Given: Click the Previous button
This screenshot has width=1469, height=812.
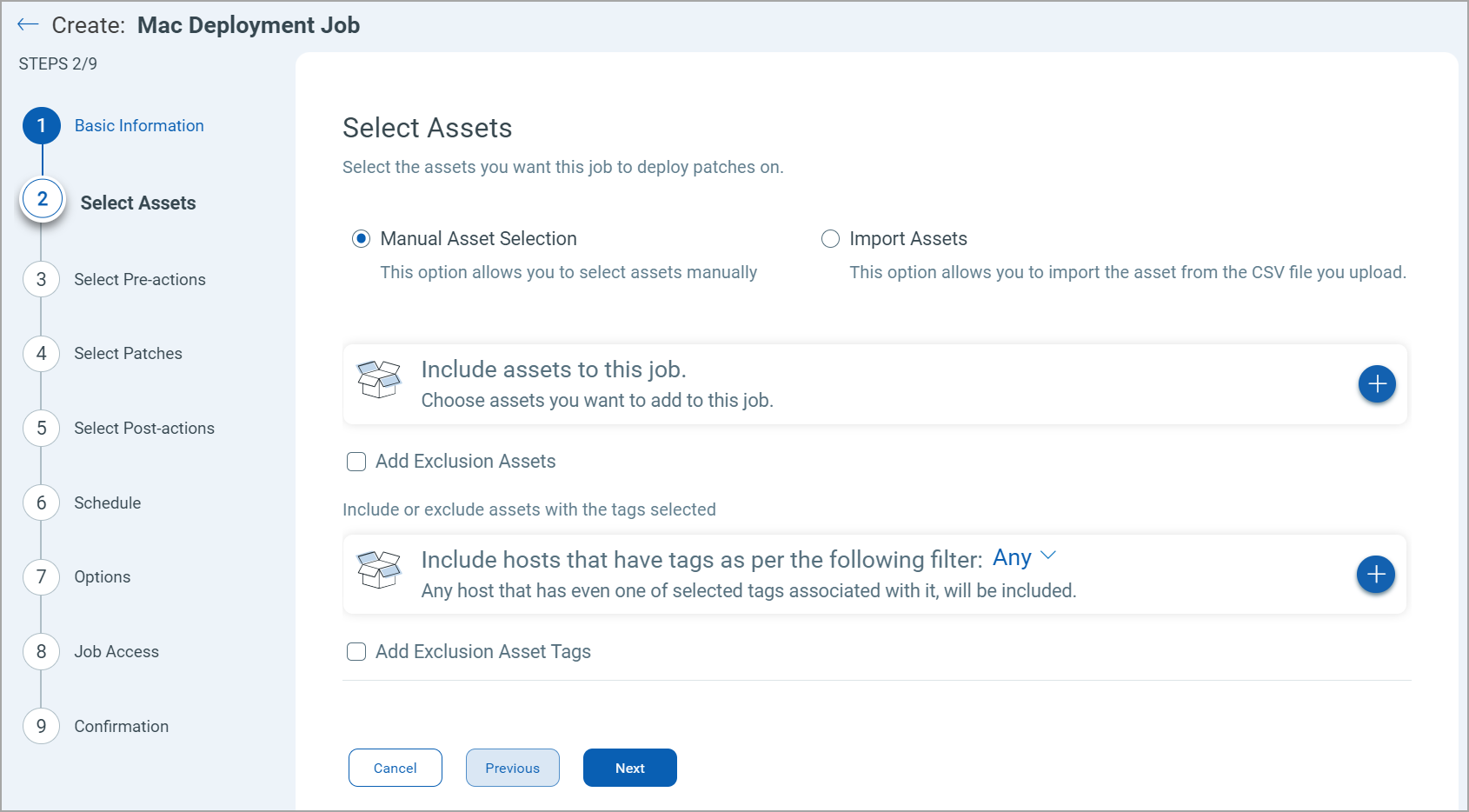Looking at the screenshot, I should pyautogui.click(x=512, y=768).
